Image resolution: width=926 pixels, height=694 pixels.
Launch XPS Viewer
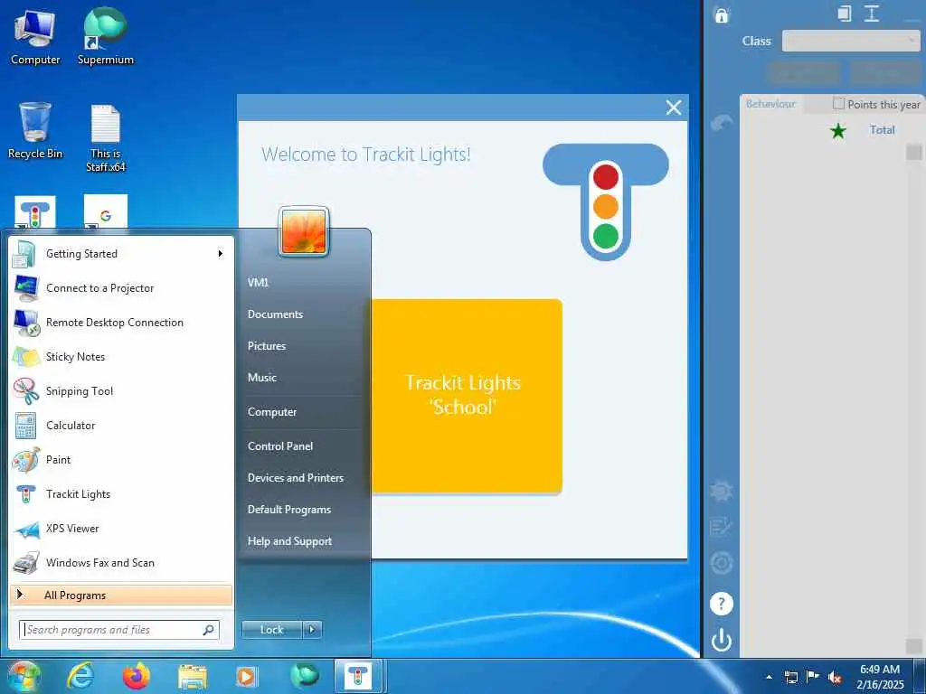121,528
